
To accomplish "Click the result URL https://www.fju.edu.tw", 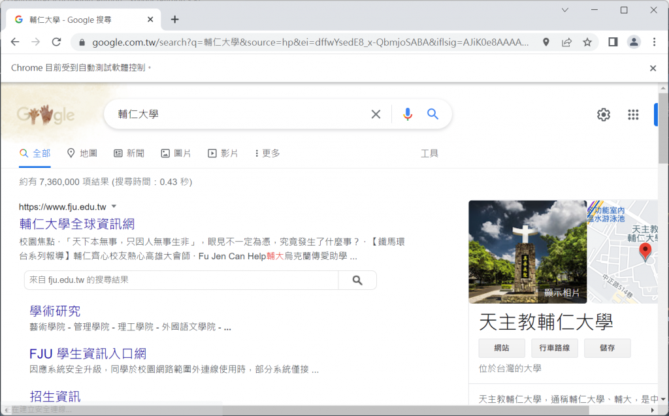I will coord(62,207).
